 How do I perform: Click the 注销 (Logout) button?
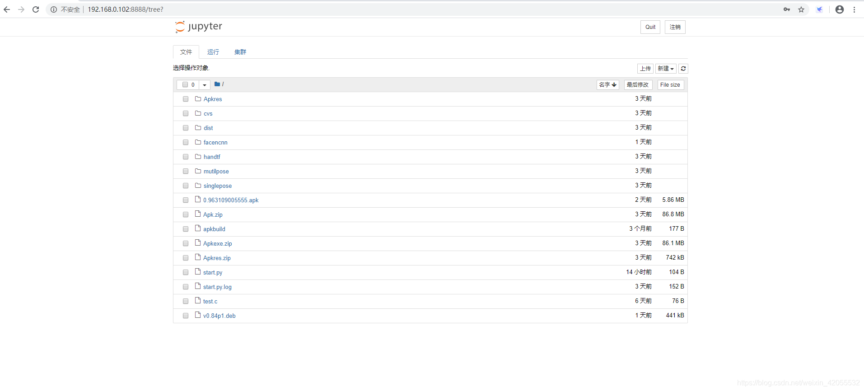click(675, 27)
